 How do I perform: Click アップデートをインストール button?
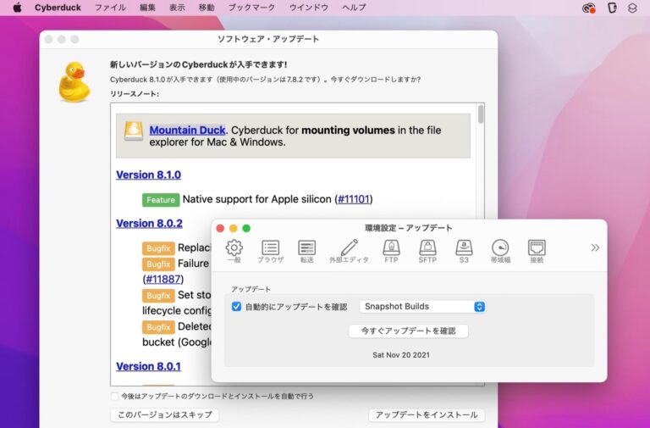(x=427, y=414)
